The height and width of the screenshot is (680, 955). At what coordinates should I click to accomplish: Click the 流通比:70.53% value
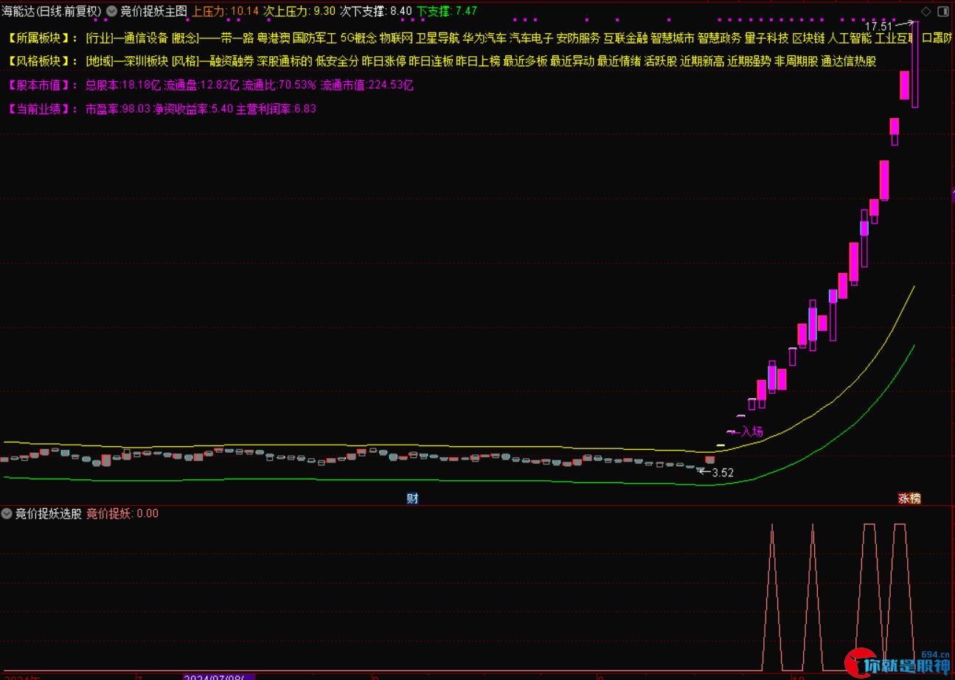279,85
